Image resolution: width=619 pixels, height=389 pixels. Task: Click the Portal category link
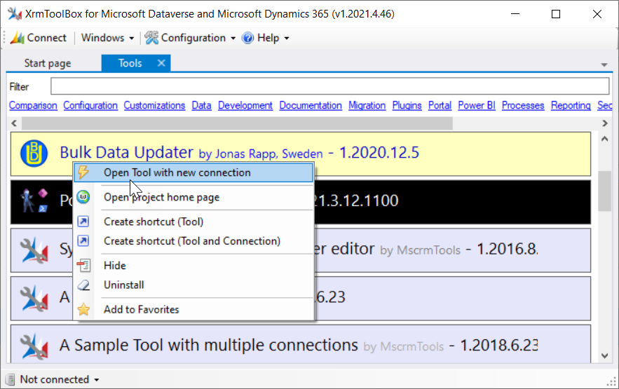point(440,105)
